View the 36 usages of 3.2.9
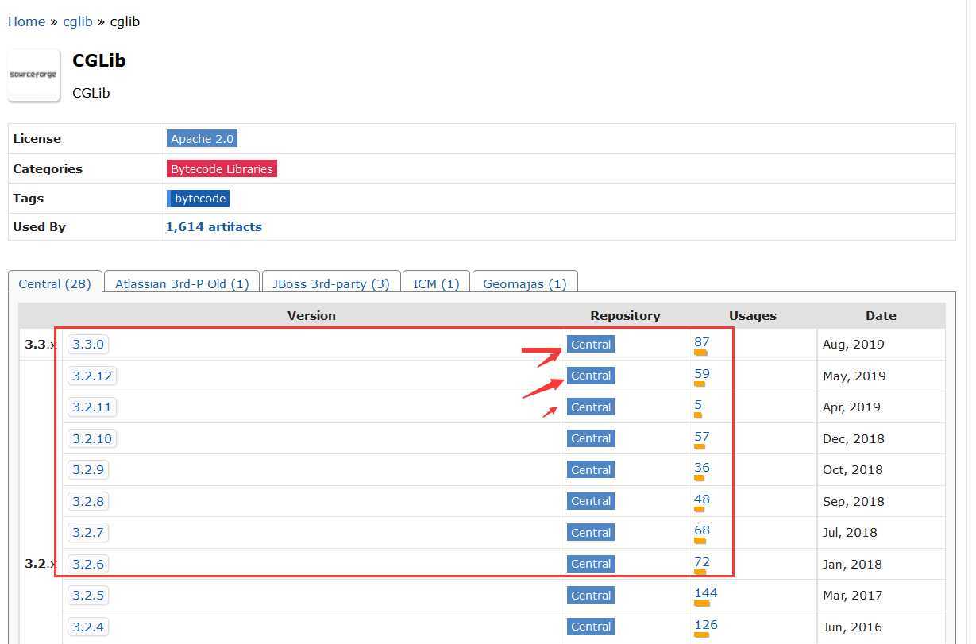 [701, 468]
